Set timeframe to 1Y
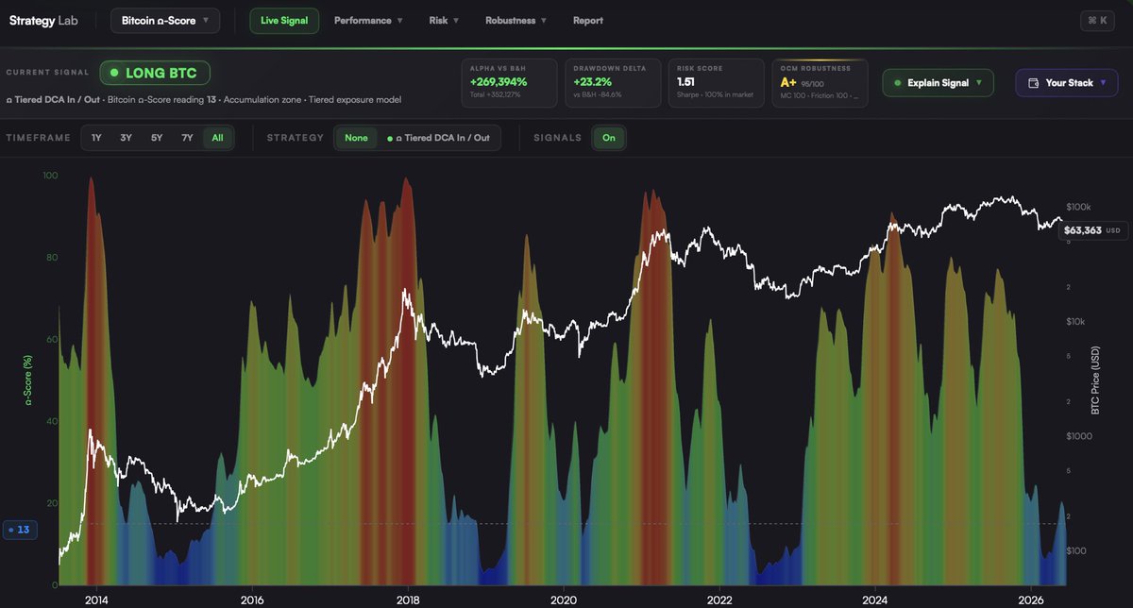Screen dimensions: 1133x608 [96, 138]
